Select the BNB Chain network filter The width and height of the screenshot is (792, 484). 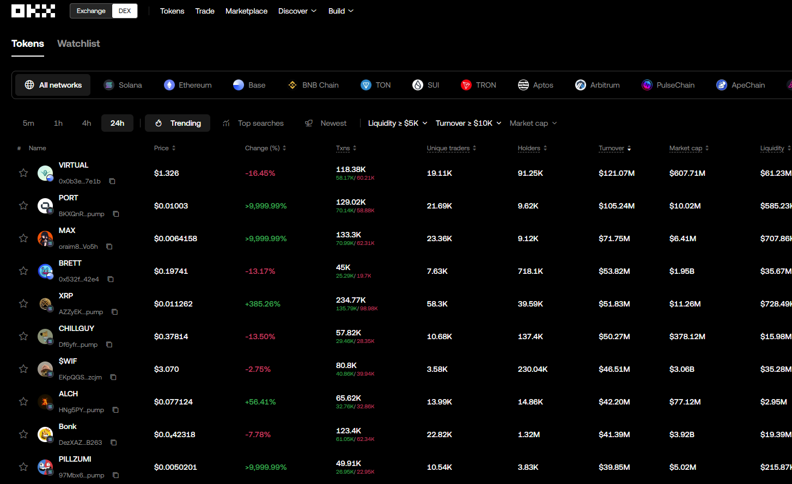313,85
